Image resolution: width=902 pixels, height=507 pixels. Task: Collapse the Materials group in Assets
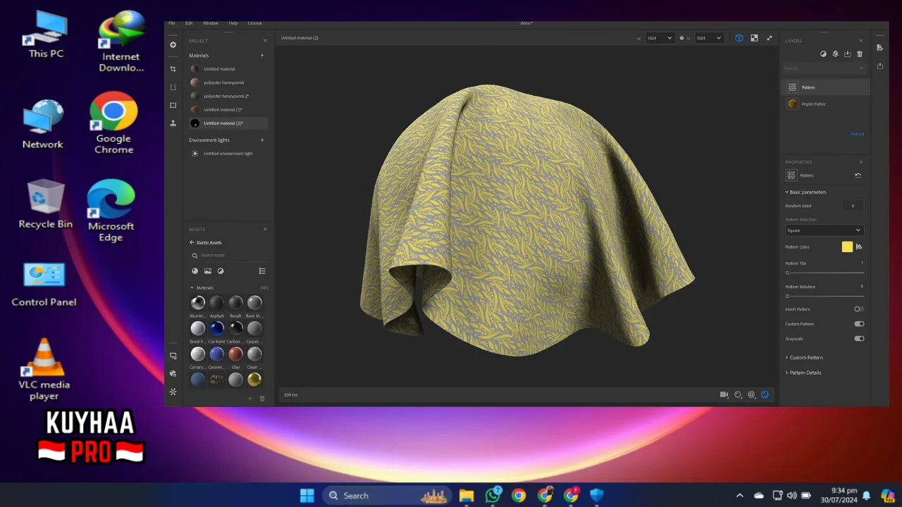point(192,288)
